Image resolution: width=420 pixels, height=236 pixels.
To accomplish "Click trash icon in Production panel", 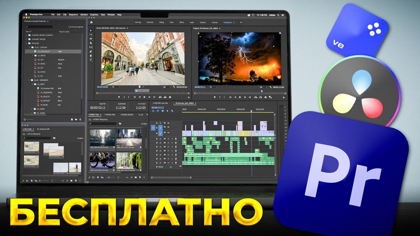I will (80, 120).
